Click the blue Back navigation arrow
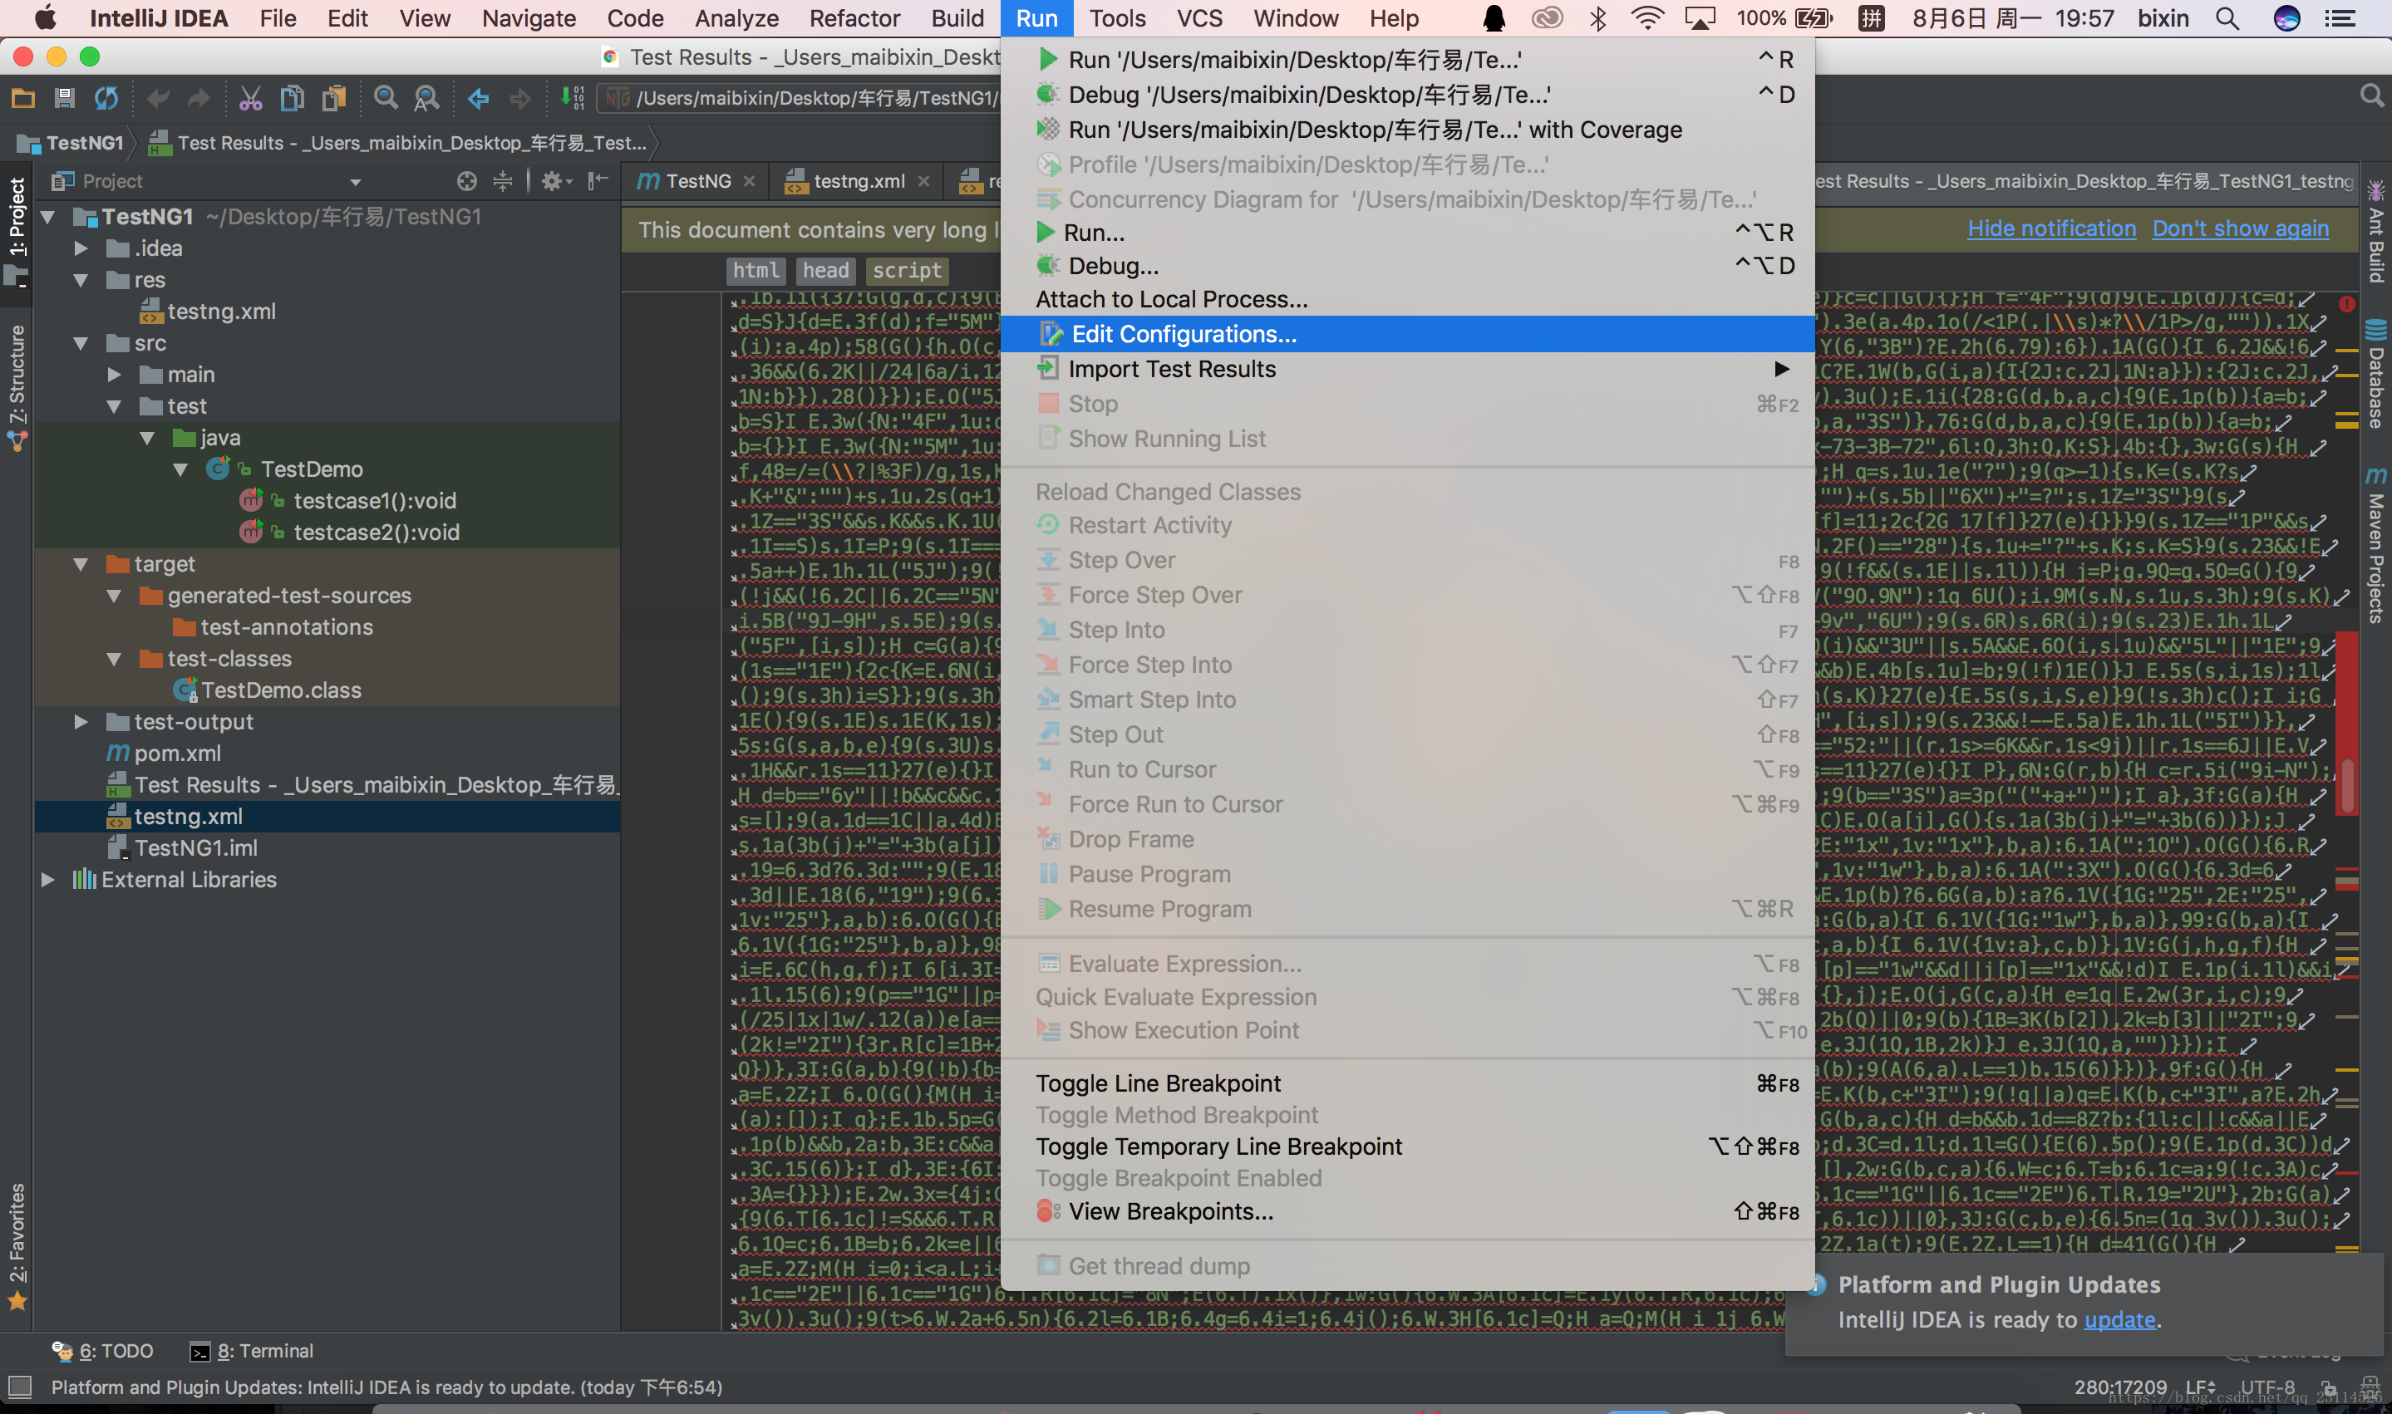Viewport: 2392px width, 1414px height. [x=479, y=98]
